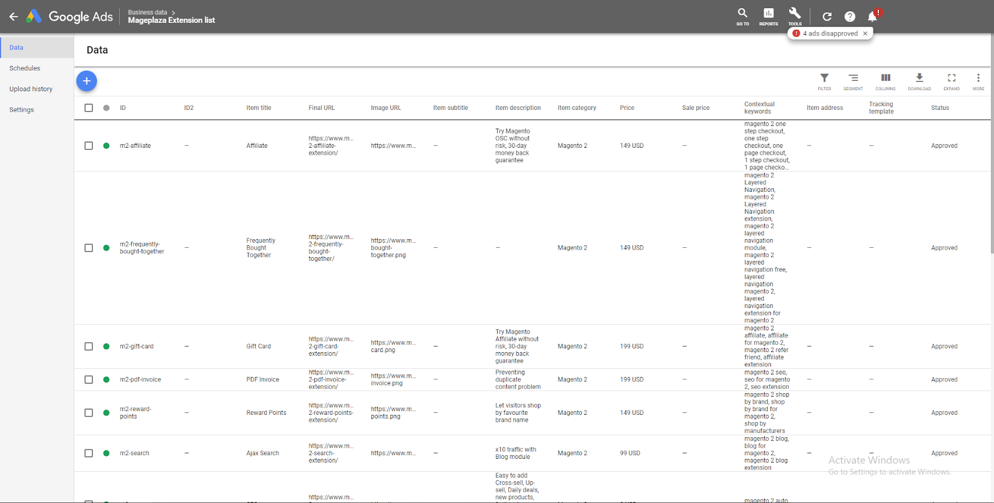Click the 'Reward Points' item title cell
Image resolution: width=994 pixels, height=503 pixels.
(267, 413)
